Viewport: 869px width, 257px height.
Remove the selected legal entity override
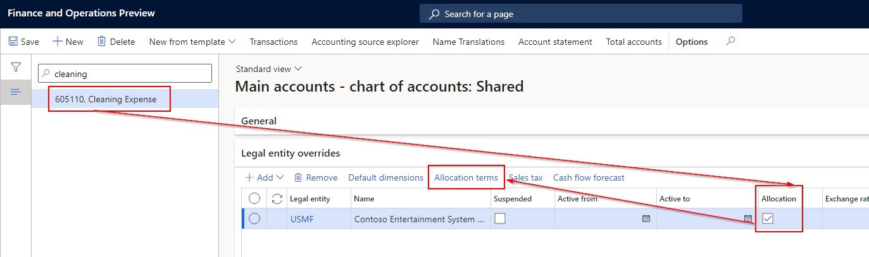[316, 177]
